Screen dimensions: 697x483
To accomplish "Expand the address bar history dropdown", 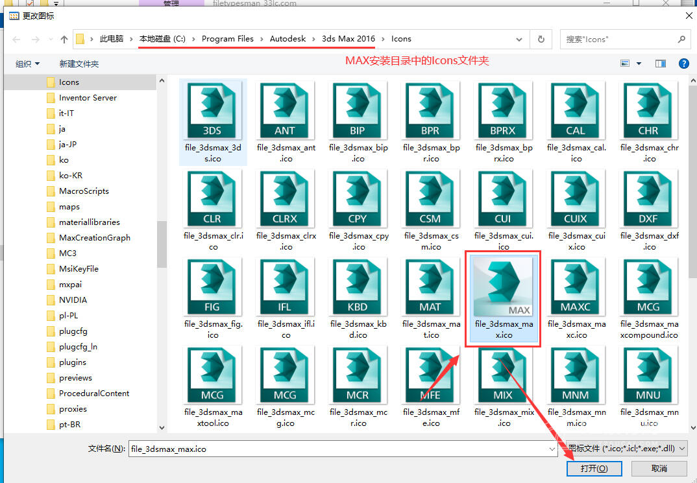I will [519, 39].
